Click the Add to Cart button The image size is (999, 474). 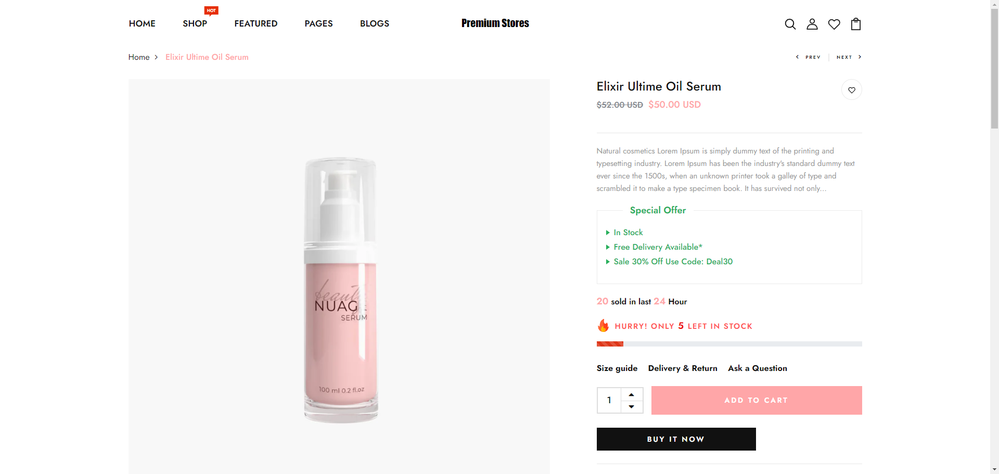point(756,400)
